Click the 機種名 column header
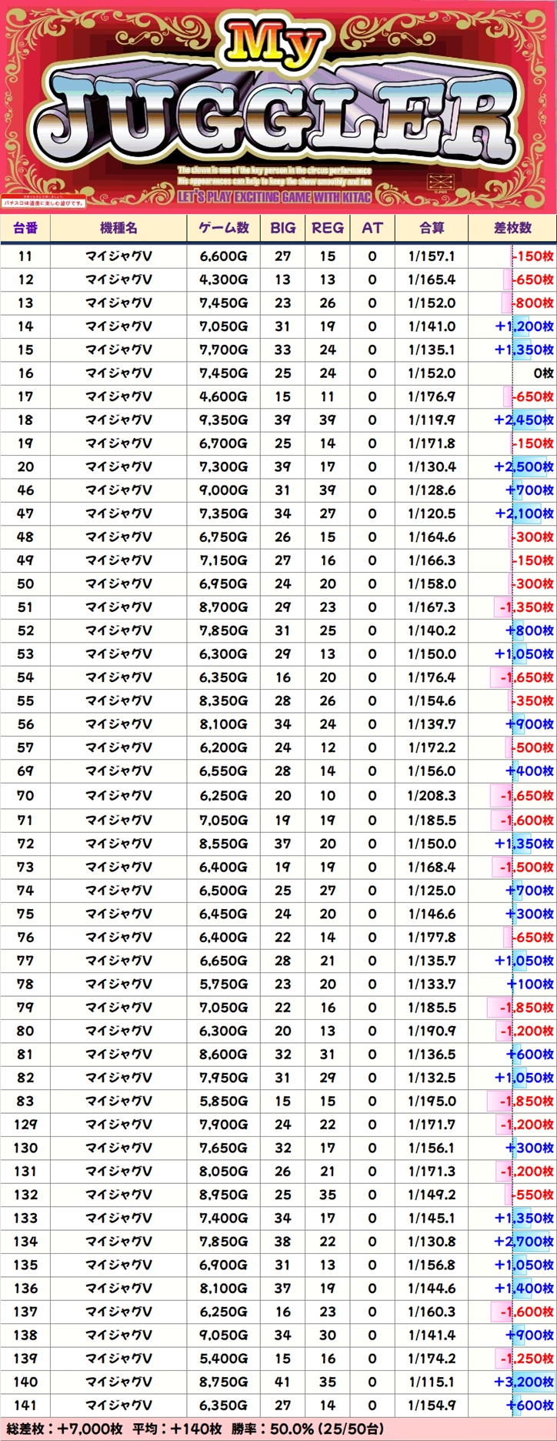This screenshot has height=1441, width=557. click(x=118, y=229)
